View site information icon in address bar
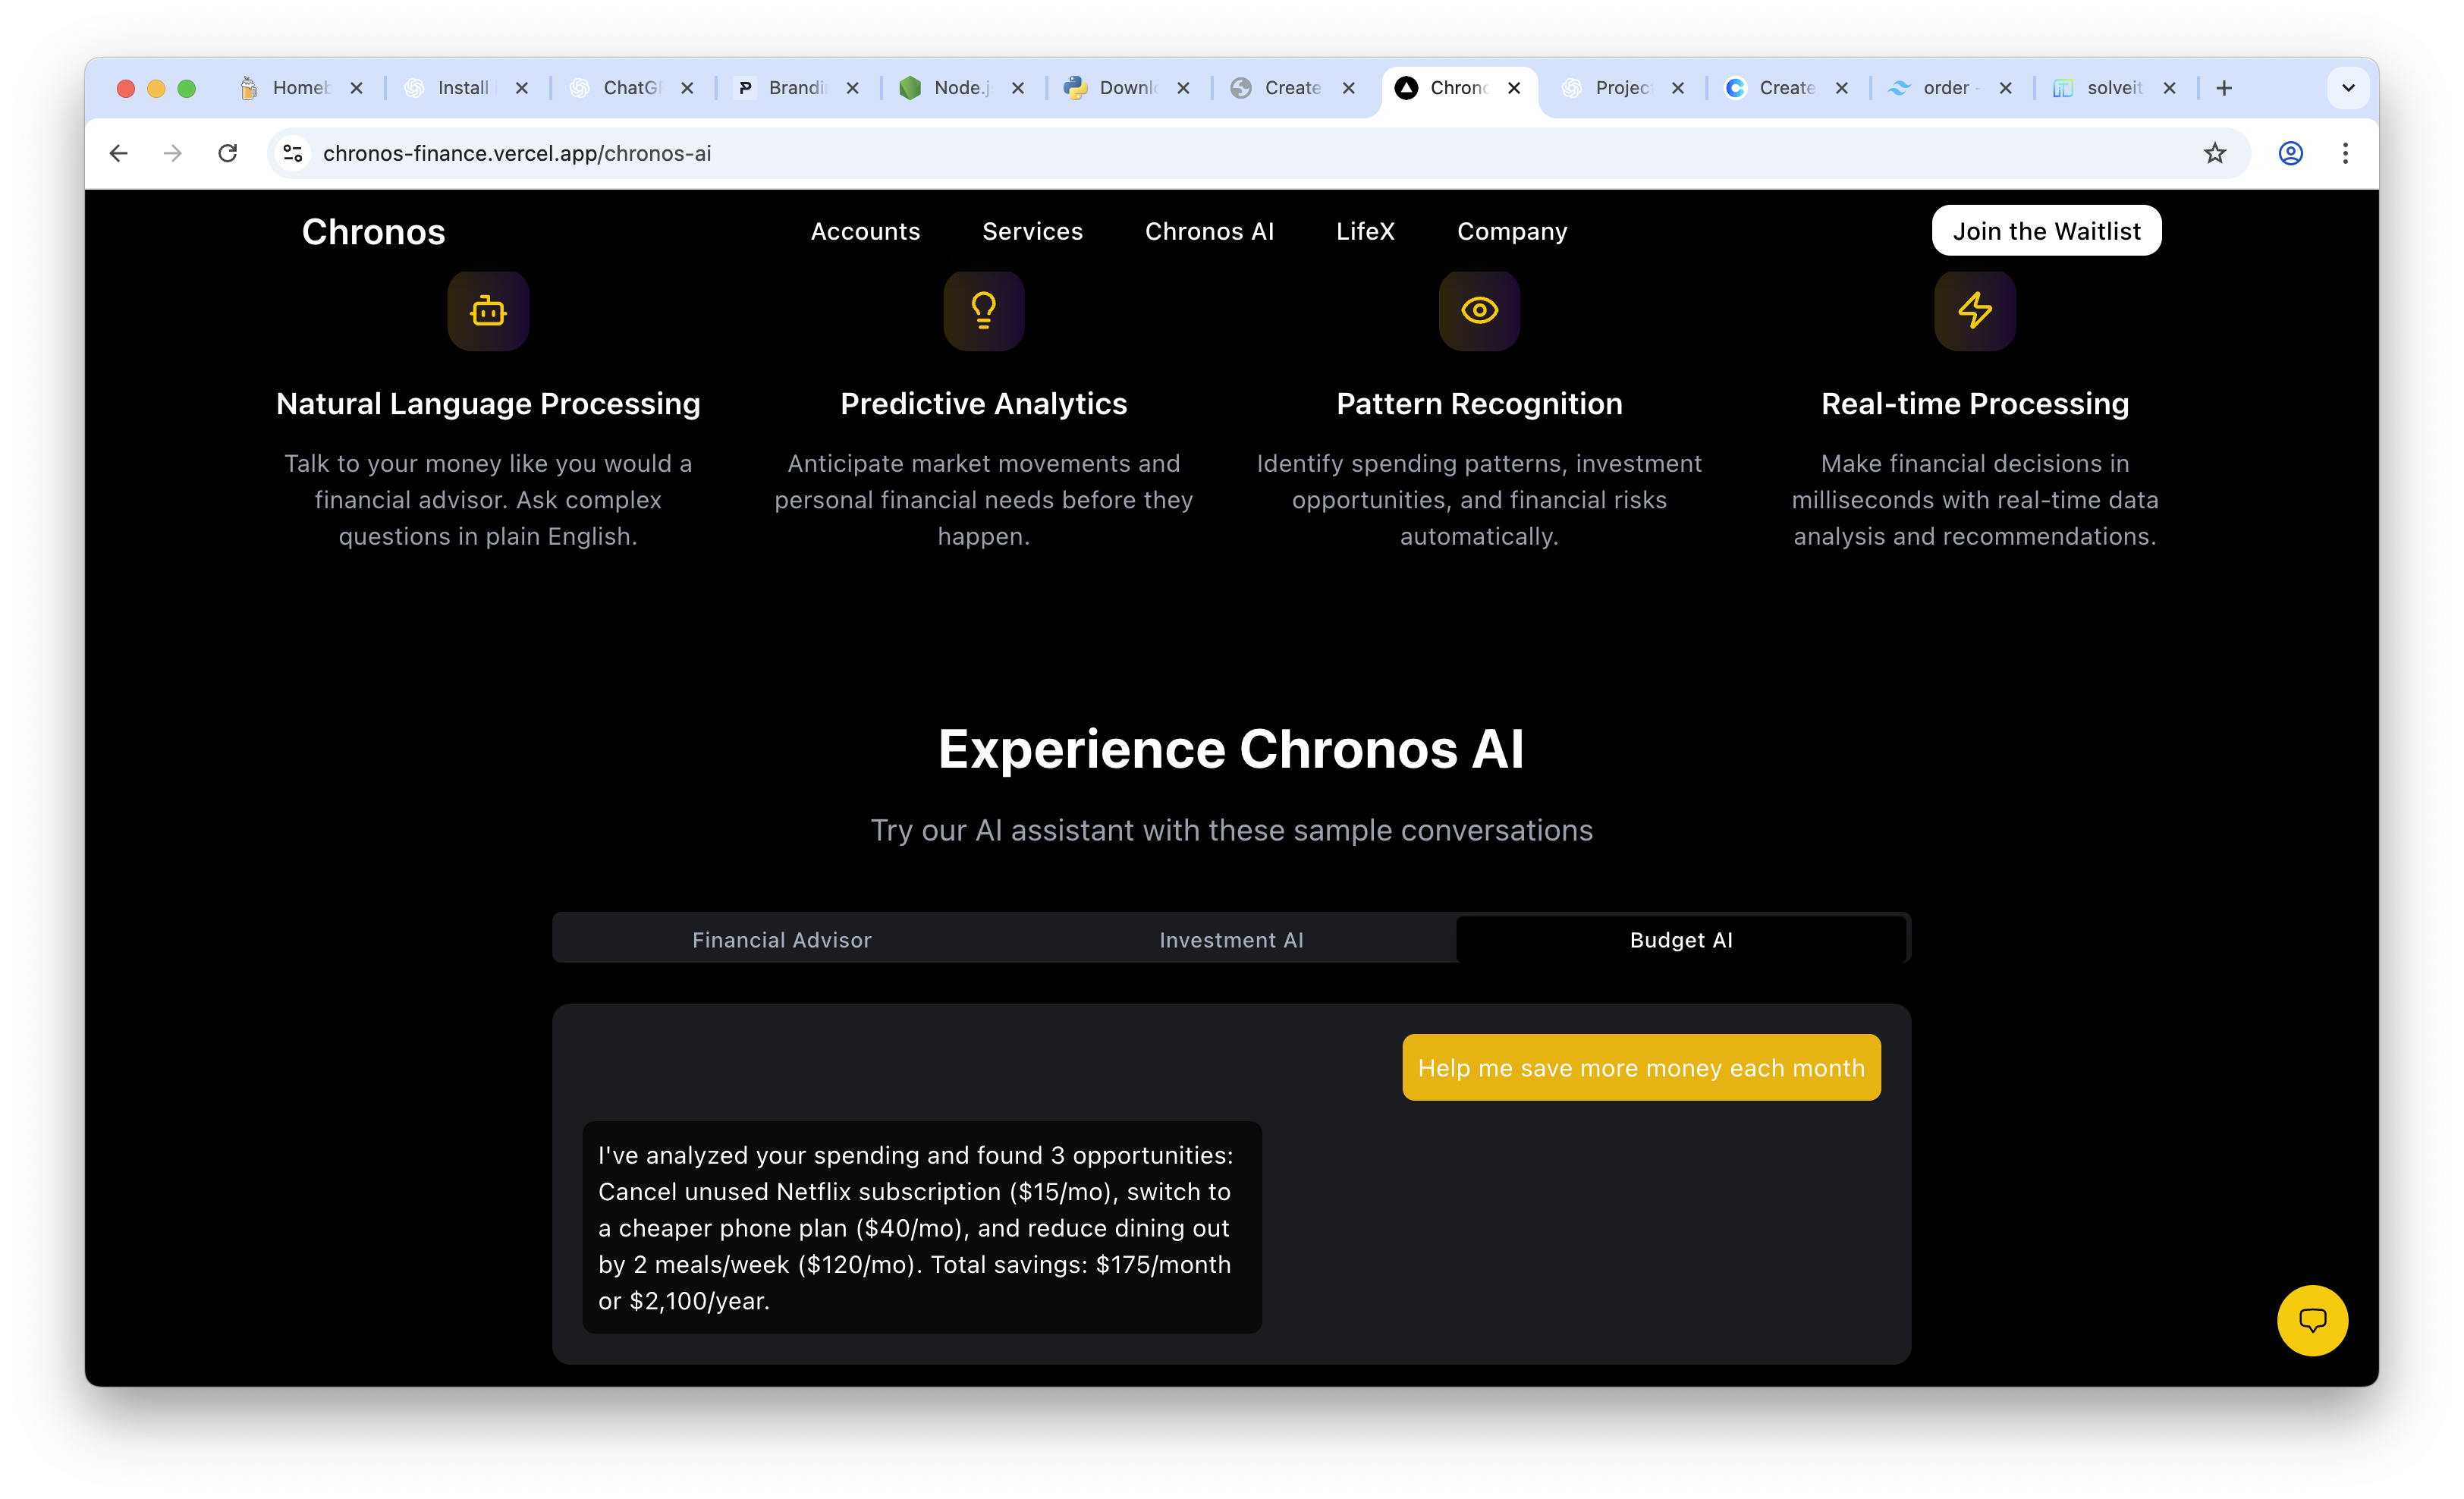Viewport: 2464px width, 1499px height. pos(293,153)
